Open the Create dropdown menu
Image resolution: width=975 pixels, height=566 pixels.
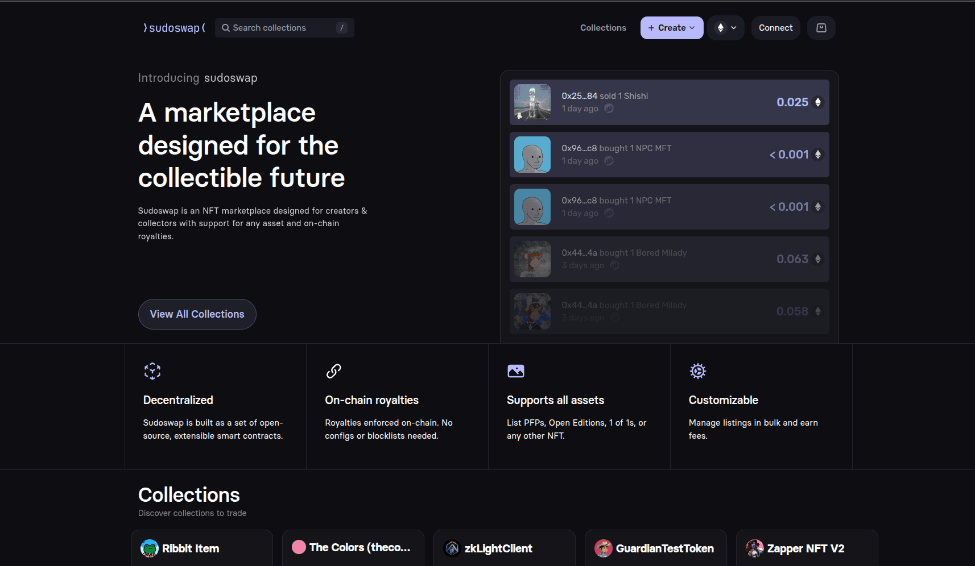point(672,28)
